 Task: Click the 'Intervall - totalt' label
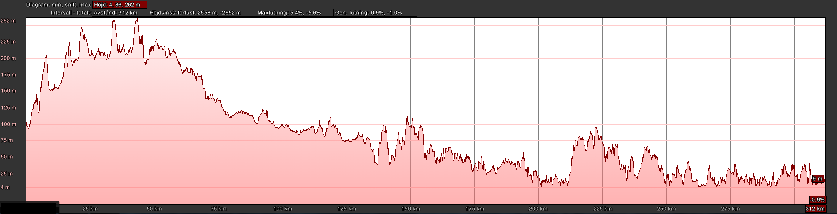pyautogui.click(x=71, y=12)
